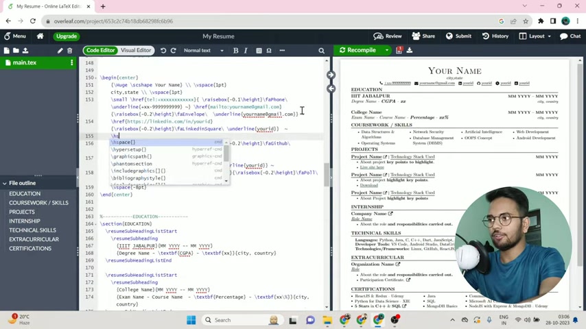Click the undo arrow in editor toolbar
The image size is (586, 329).
pyautogui.click(x=163, y=50)
